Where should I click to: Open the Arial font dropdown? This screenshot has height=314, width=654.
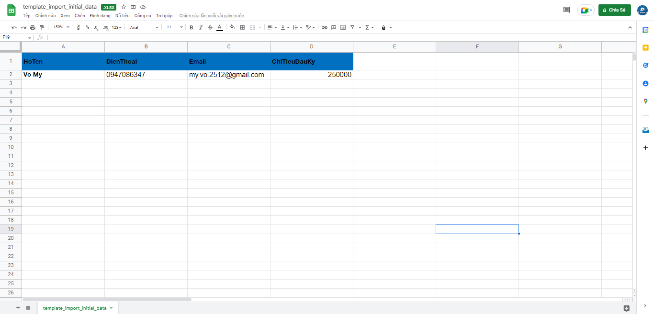pyautogui.click(x=144, y=27)
